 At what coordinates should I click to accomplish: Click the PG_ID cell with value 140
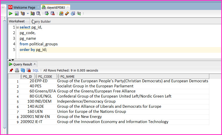[x=27, y=106]
